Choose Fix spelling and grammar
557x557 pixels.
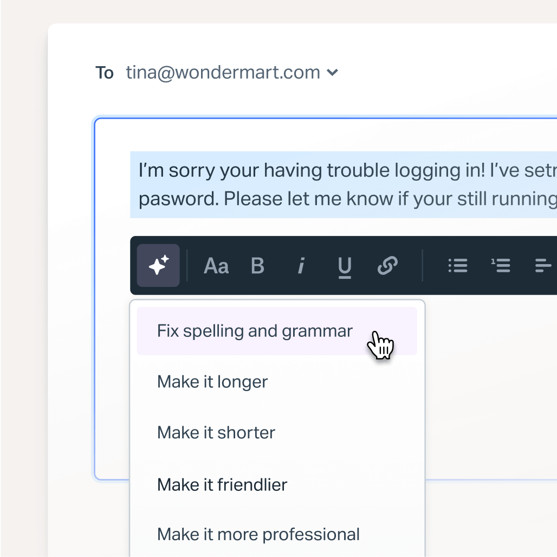pos(277,331)
